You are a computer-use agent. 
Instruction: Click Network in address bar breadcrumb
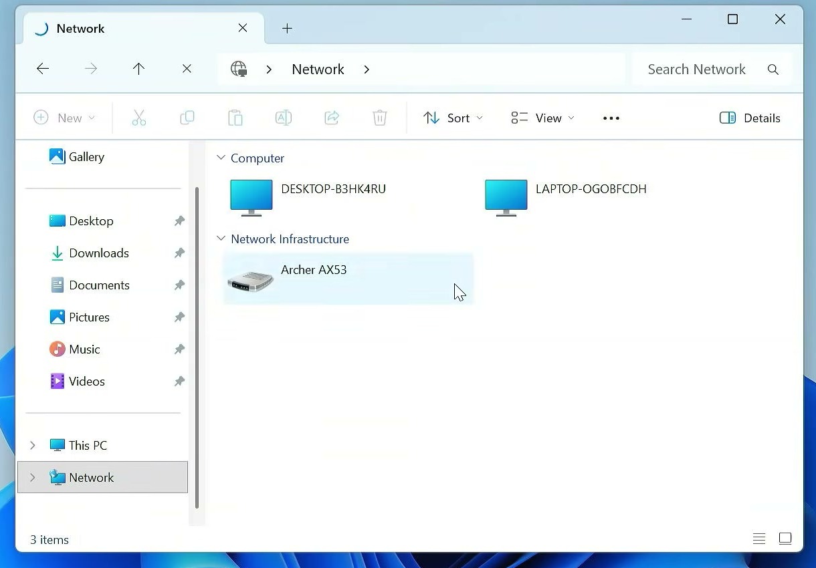click(x=318, y=69)
